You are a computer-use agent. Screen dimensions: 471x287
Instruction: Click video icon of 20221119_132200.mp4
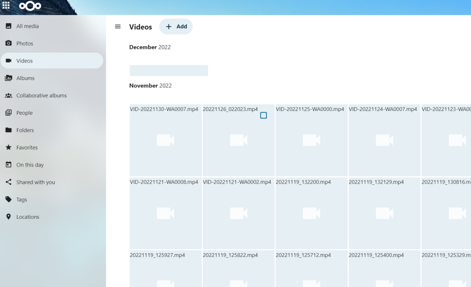point(311,213)
